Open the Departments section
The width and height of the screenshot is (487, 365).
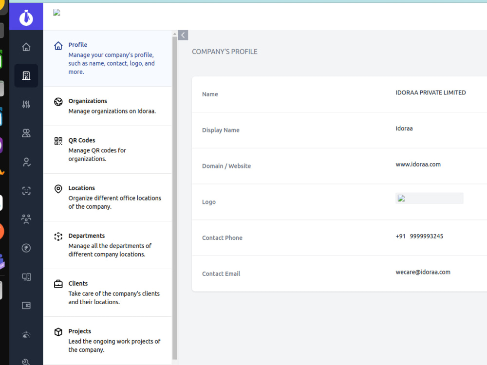coord(108,245)
